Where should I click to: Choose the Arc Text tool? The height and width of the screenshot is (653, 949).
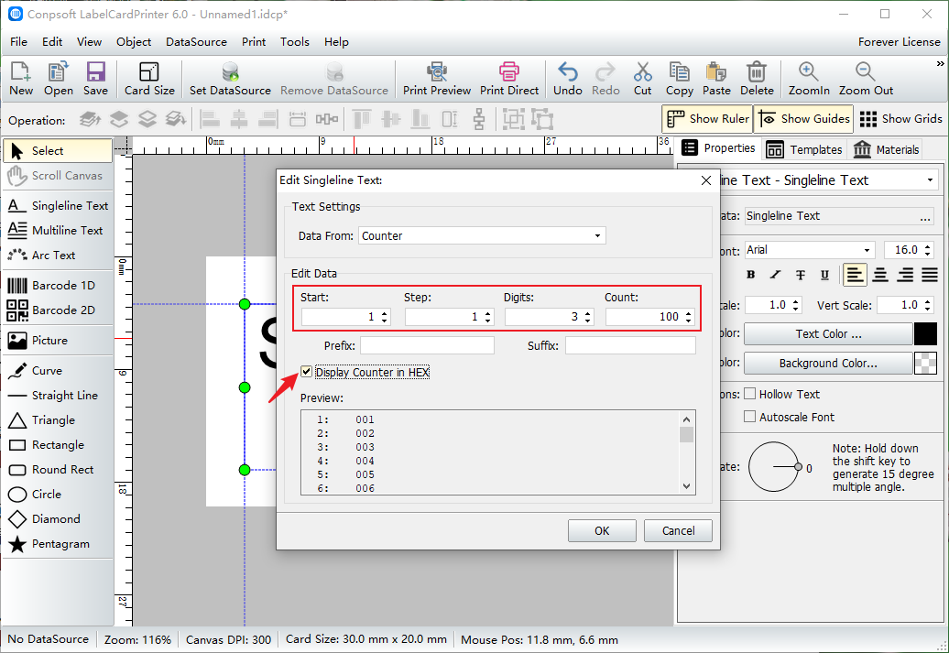[58, 256]
